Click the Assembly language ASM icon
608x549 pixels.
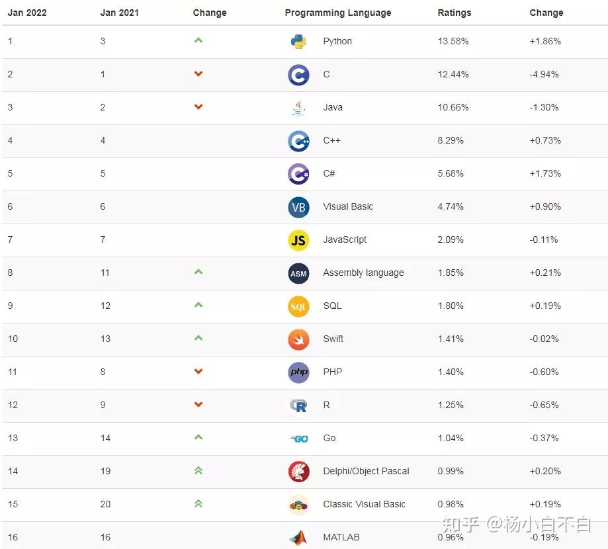coord(298,273)
